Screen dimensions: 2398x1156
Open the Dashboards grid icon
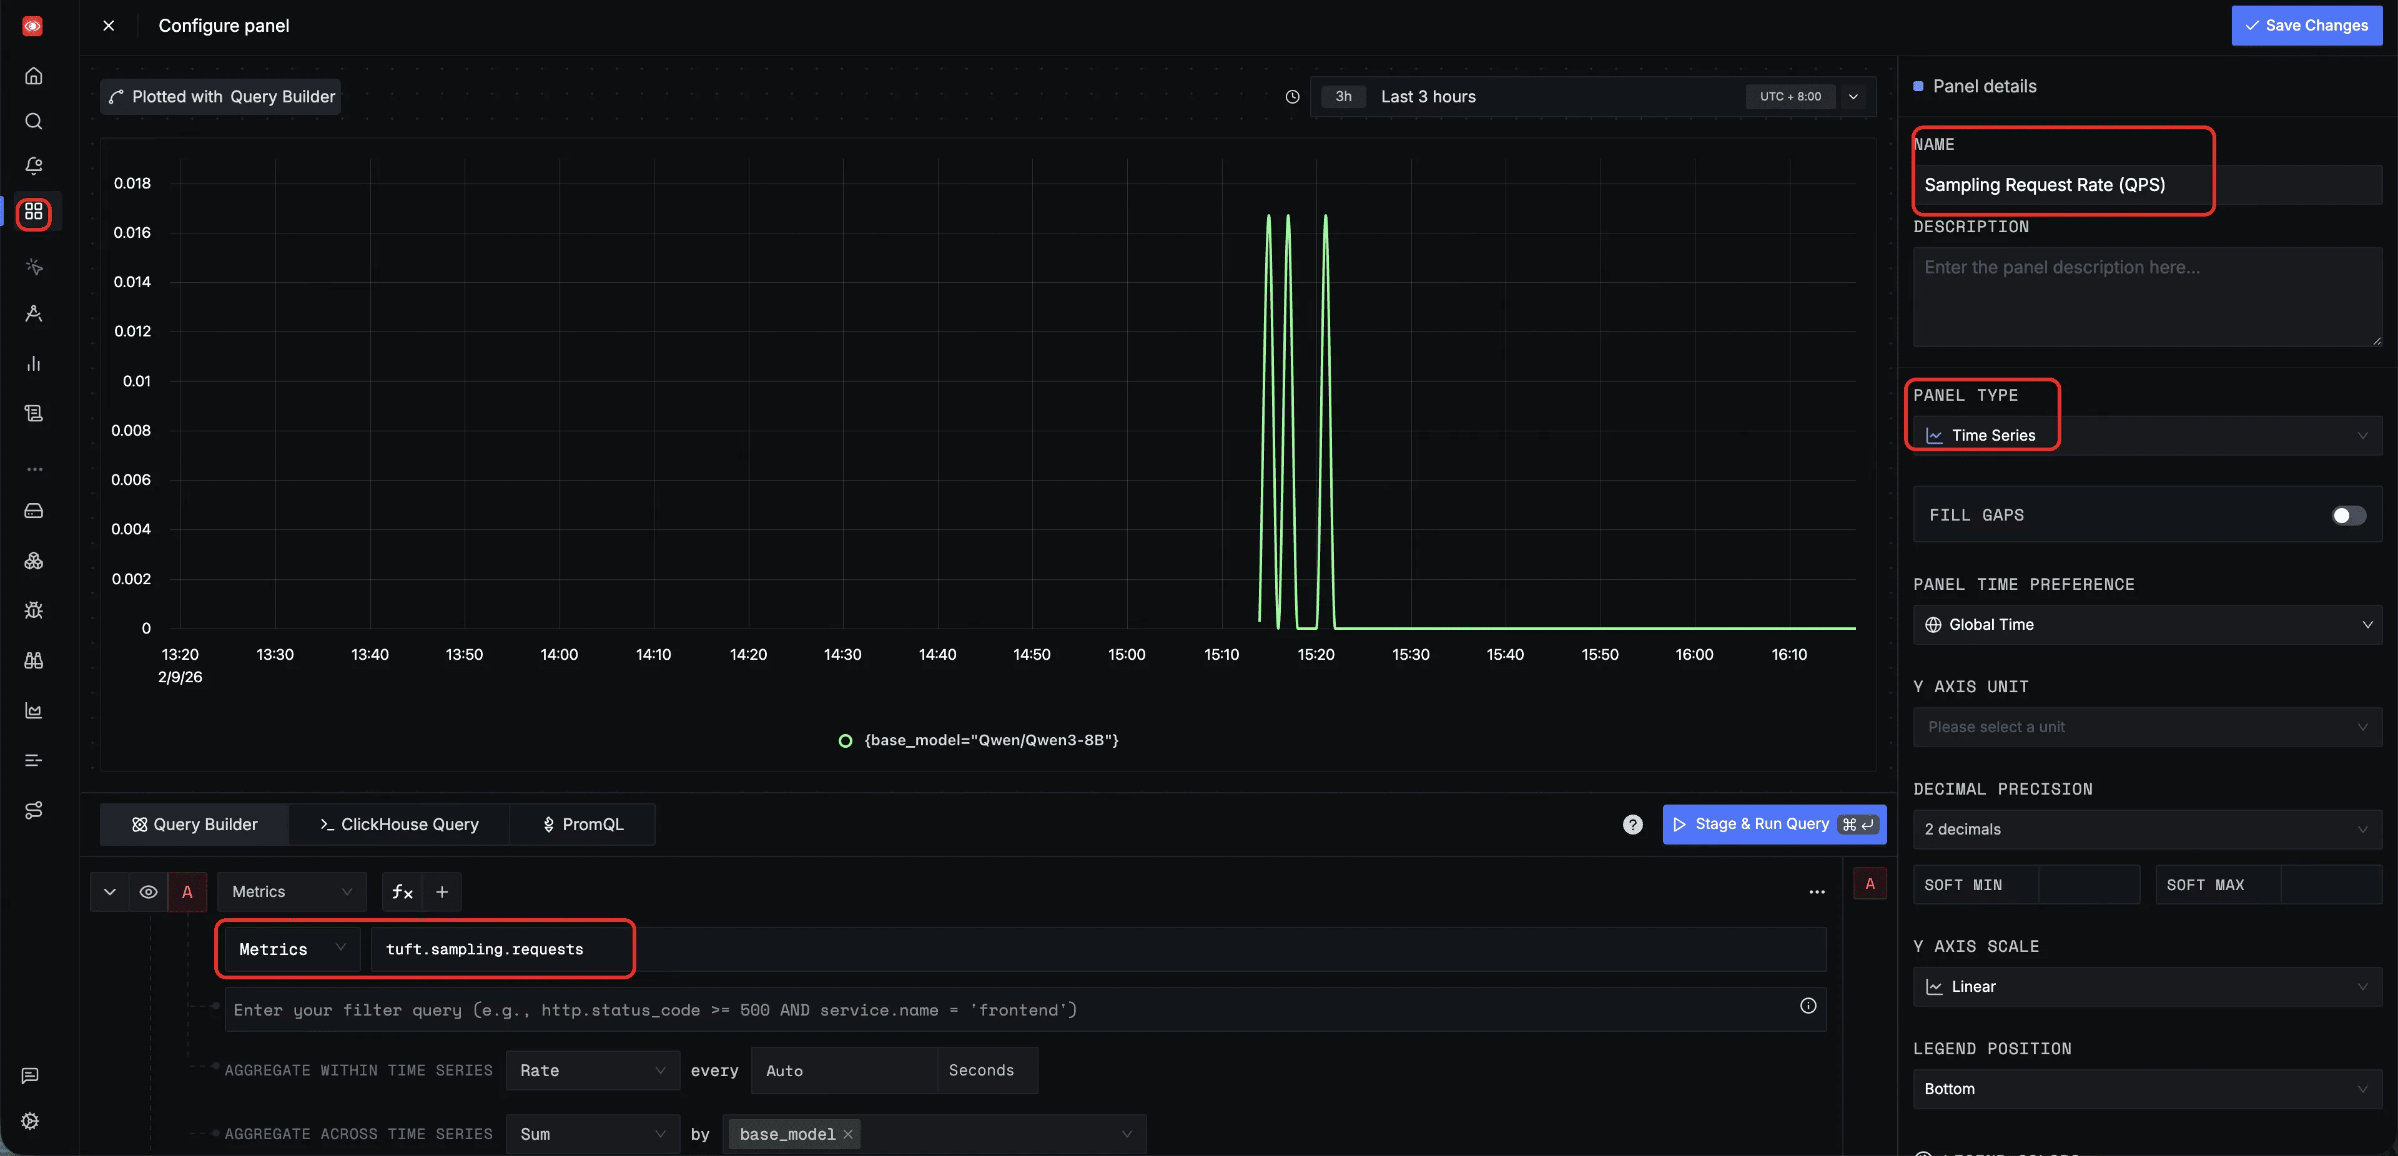34,212
